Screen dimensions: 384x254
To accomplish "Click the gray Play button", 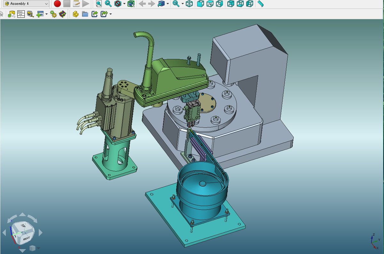I will coord(85,4).
